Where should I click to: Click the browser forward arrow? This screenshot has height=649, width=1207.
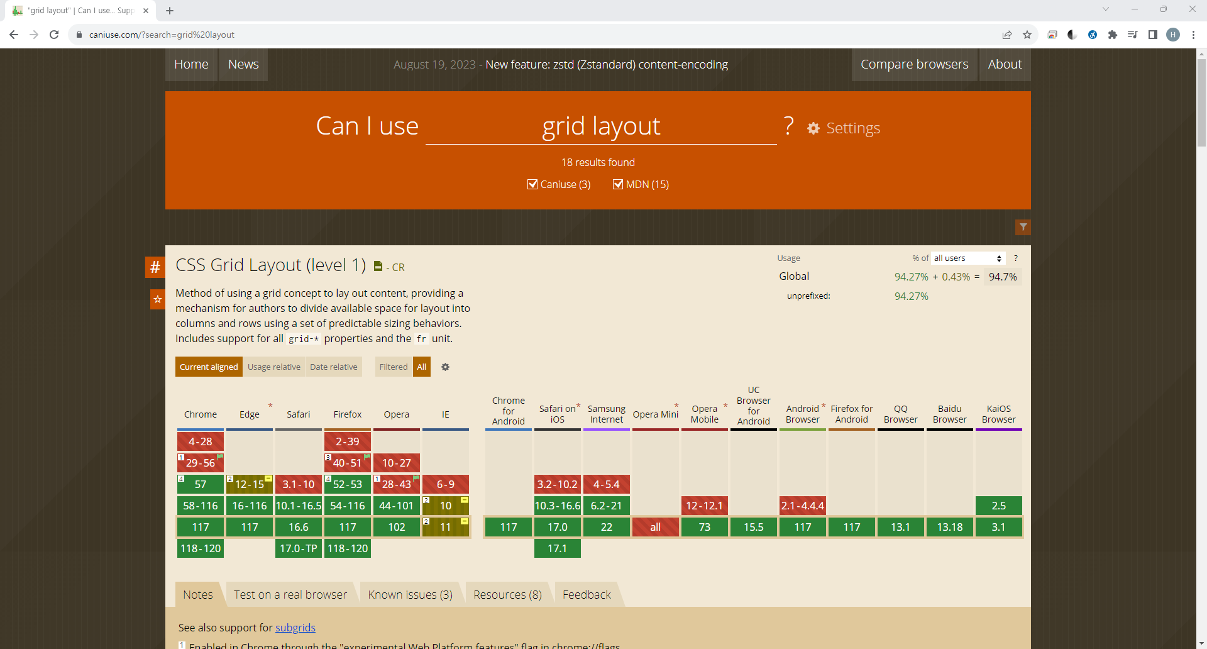[34, 35]
